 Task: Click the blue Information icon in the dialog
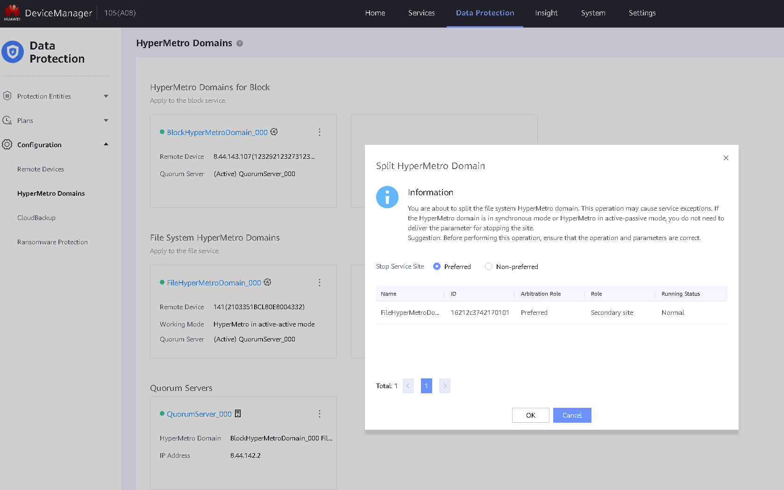click(387, 197)
